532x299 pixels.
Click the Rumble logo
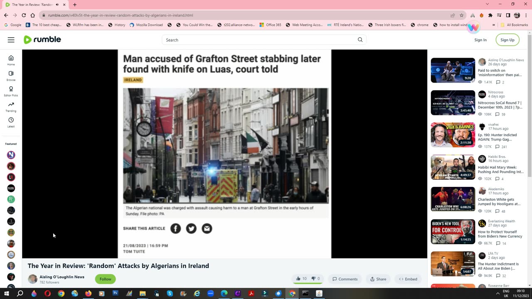coord(42,40)
